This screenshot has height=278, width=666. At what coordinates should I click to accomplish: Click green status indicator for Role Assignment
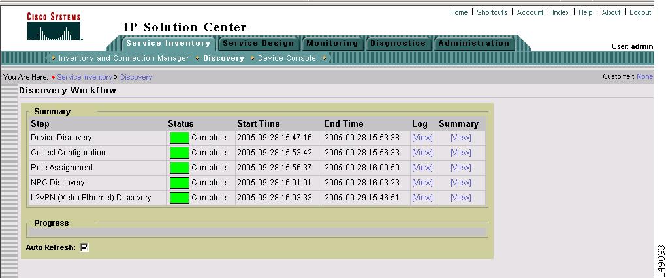click(x=180, y=168)
